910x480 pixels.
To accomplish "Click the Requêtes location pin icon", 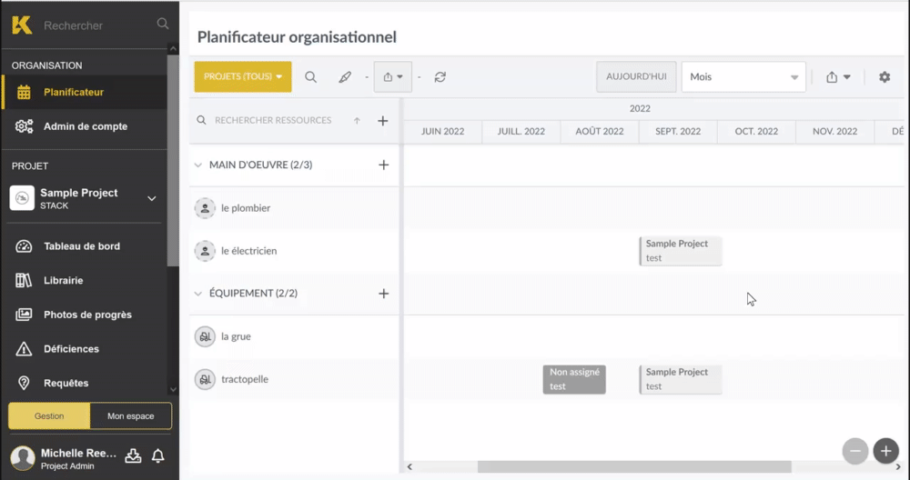I will pos(24,384).
